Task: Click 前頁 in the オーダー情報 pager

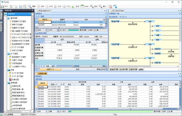Action: pos(38,30)
